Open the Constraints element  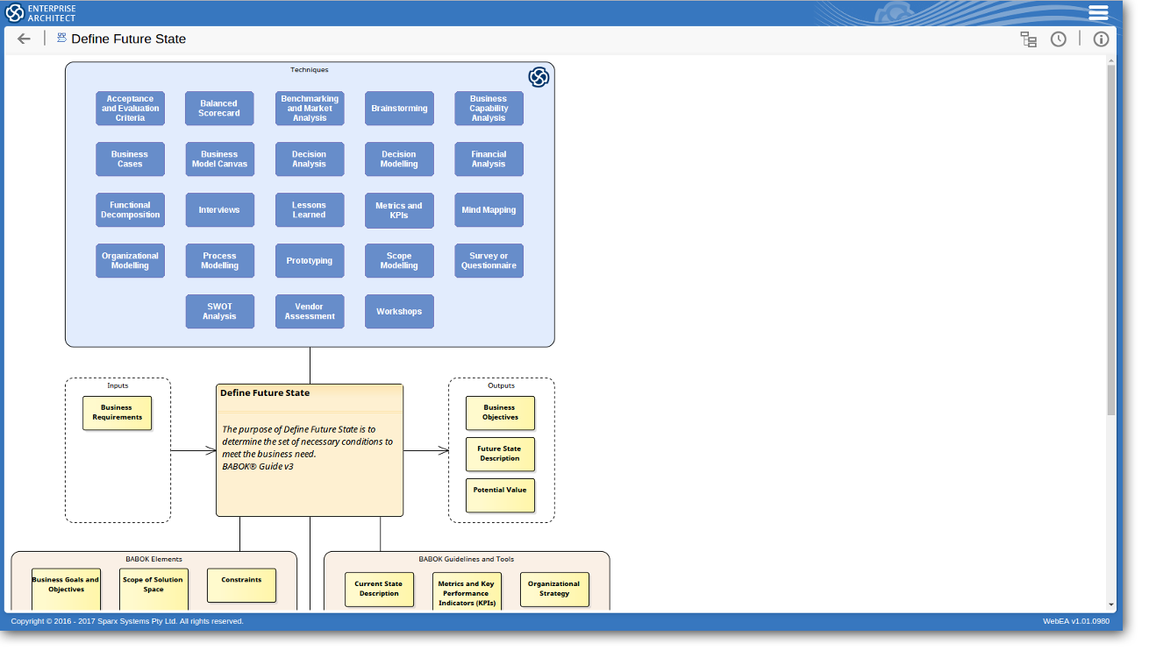point(241,585)
